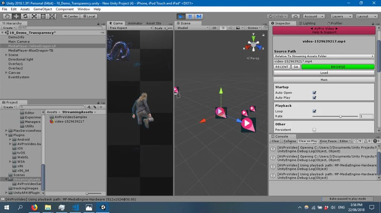The height and width of the screenshot is (213, 381).
Task: Select the combined Transform tool
Action: (x=52, y=16)
